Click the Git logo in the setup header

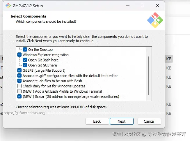tap(155, 20)
